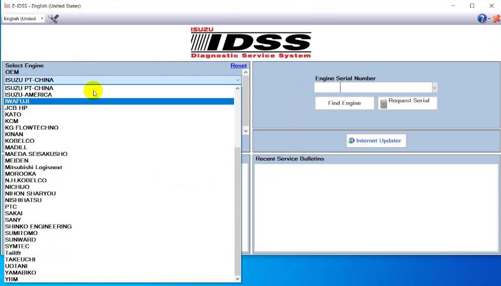Choose SHINKO ENGINEERING entry
This screenshot has height=286, width=501.
[119, 227]
